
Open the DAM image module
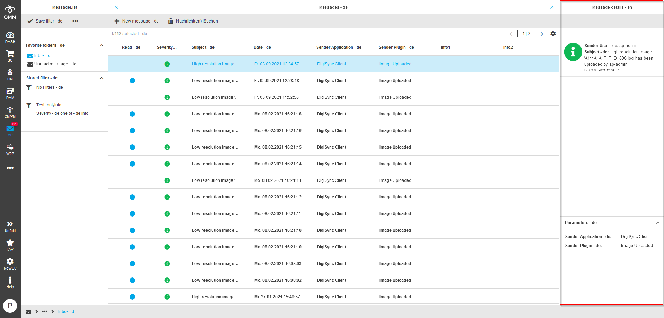[x=10, y=93]
